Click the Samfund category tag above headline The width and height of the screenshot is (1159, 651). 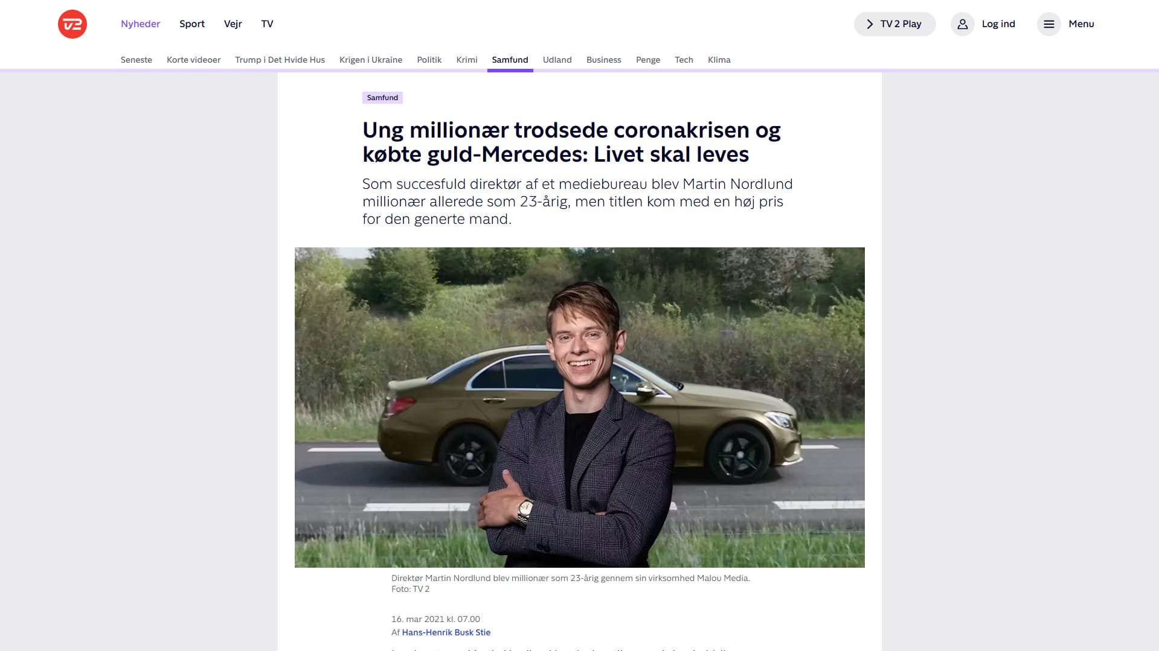tap(382, 98)
